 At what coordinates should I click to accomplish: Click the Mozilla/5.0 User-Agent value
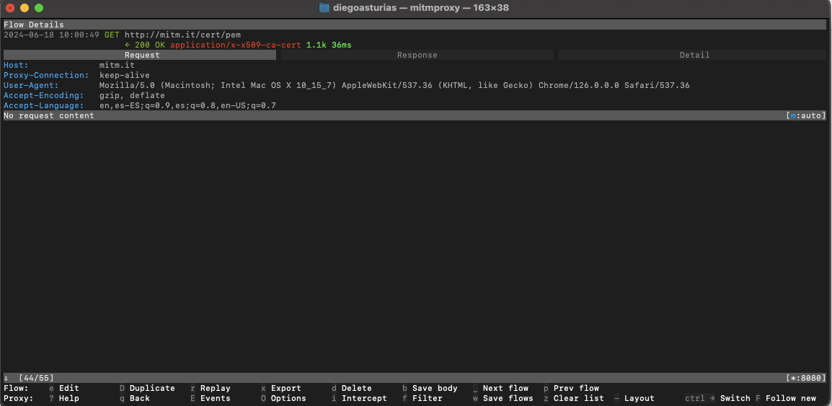395,85
